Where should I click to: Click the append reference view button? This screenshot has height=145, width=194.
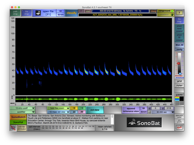(131, 110)
